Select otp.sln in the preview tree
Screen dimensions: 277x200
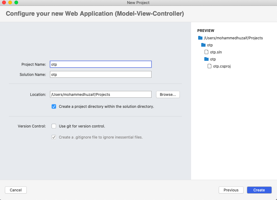216,52
